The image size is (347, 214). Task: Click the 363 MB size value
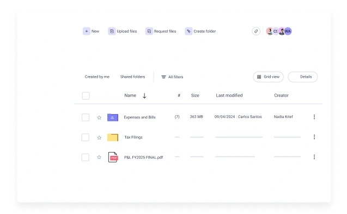coord(196,117)
